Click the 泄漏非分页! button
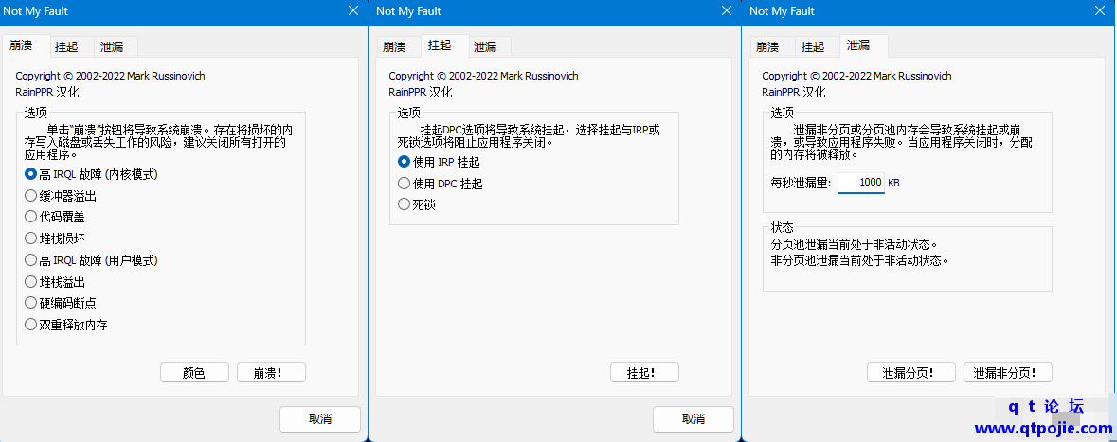This screenshot has height=442, width=1117. click(1008, 372)
